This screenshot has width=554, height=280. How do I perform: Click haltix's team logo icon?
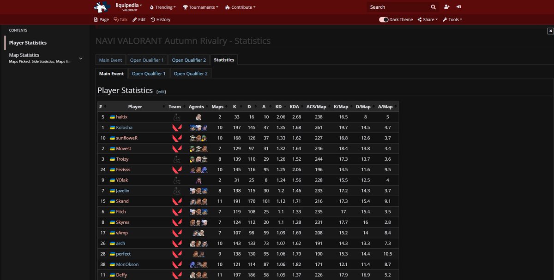tap(176, 117)
